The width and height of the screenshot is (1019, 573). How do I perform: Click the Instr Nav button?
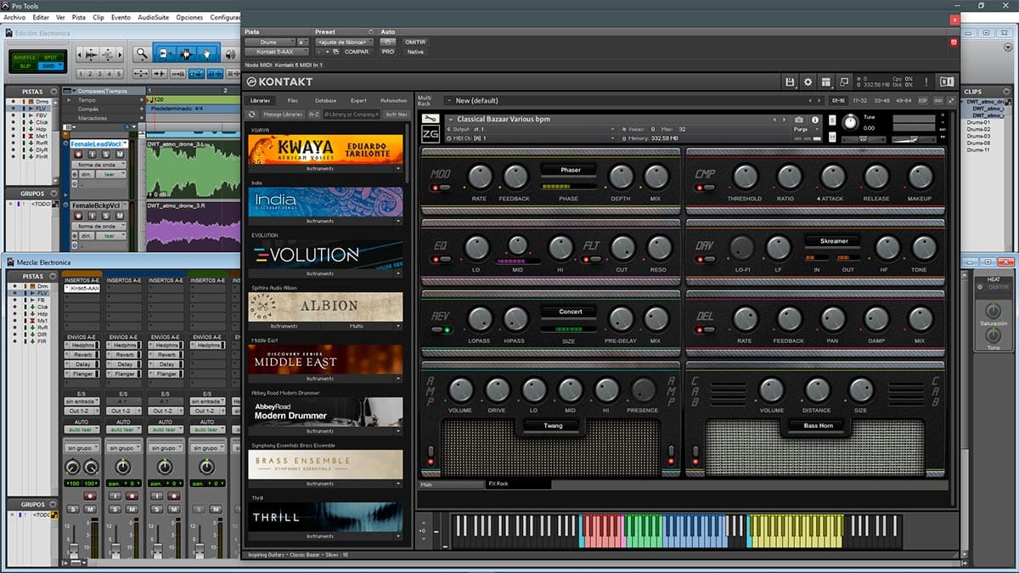(x=397, y=114)
